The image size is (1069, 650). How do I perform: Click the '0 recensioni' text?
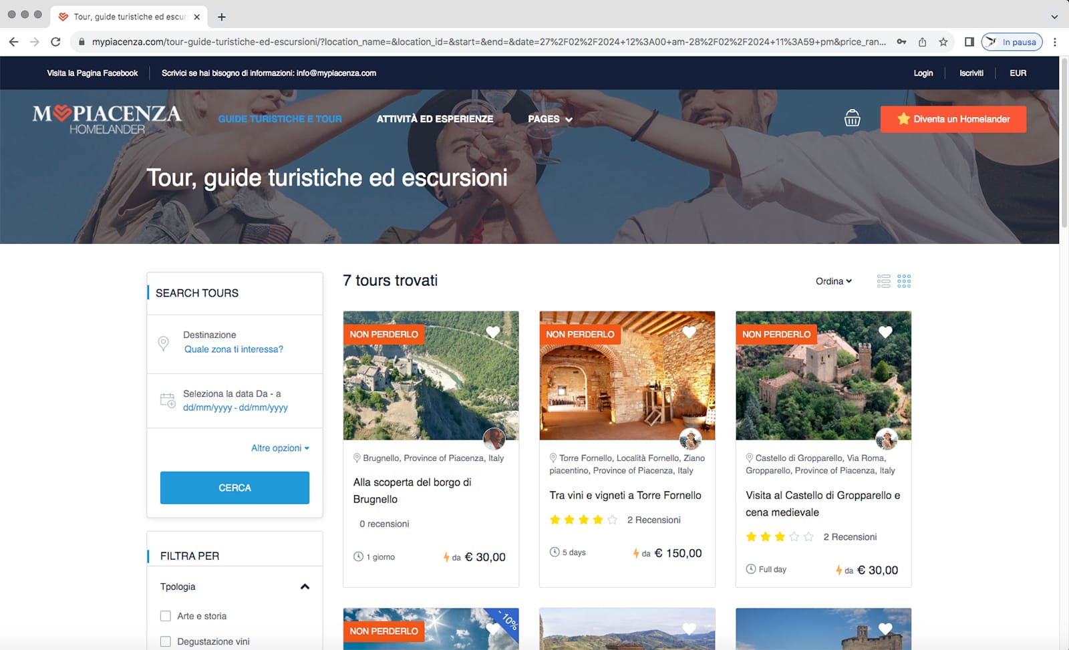coord(384,524)
